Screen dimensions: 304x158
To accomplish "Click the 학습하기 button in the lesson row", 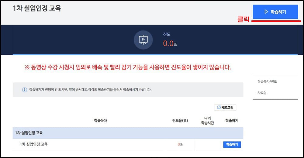I will click(x=232, y=144).
